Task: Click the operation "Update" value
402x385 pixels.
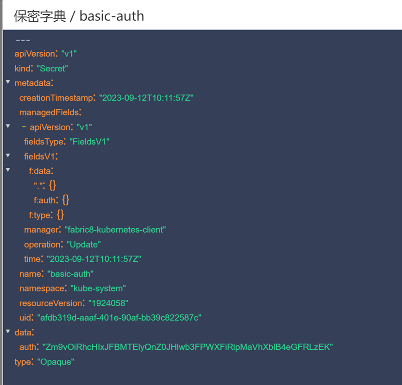Action: (x=84, y=244)
